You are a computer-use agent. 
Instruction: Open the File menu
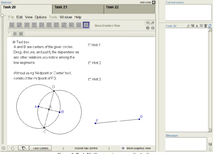pyautogui.click(x=11, y=17)
